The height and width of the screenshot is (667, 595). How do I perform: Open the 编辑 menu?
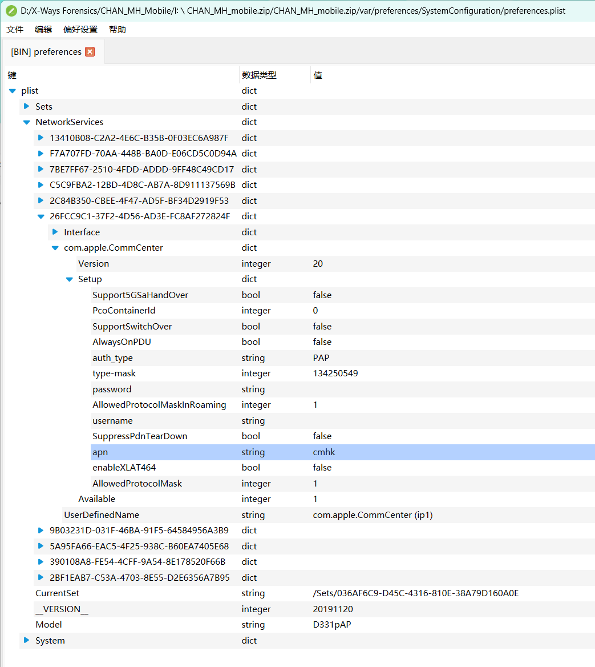tap(43, 30)
